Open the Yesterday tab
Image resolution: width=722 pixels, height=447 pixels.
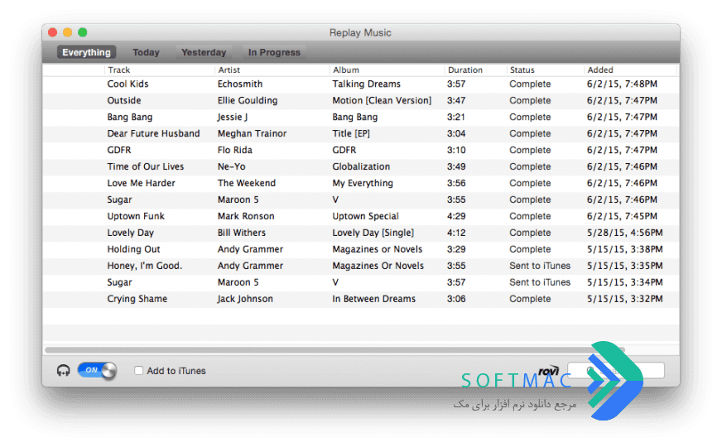[x=204, y=52]
